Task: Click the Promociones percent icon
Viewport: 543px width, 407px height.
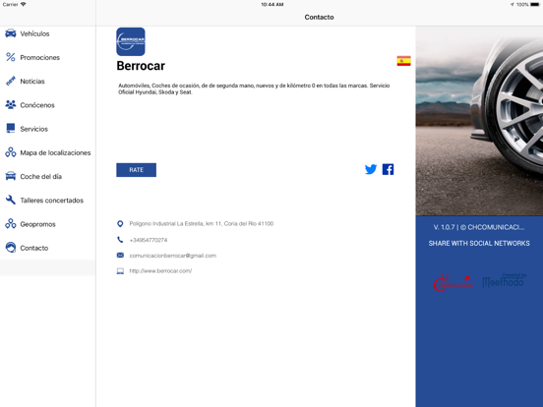Action: [11, 57]
